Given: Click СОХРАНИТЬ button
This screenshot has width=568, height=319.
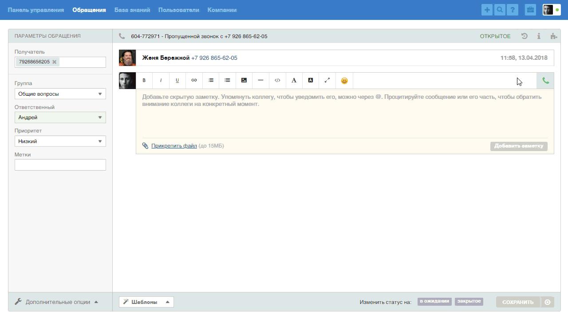Looking at the screenshot, I should coord(518,302).
